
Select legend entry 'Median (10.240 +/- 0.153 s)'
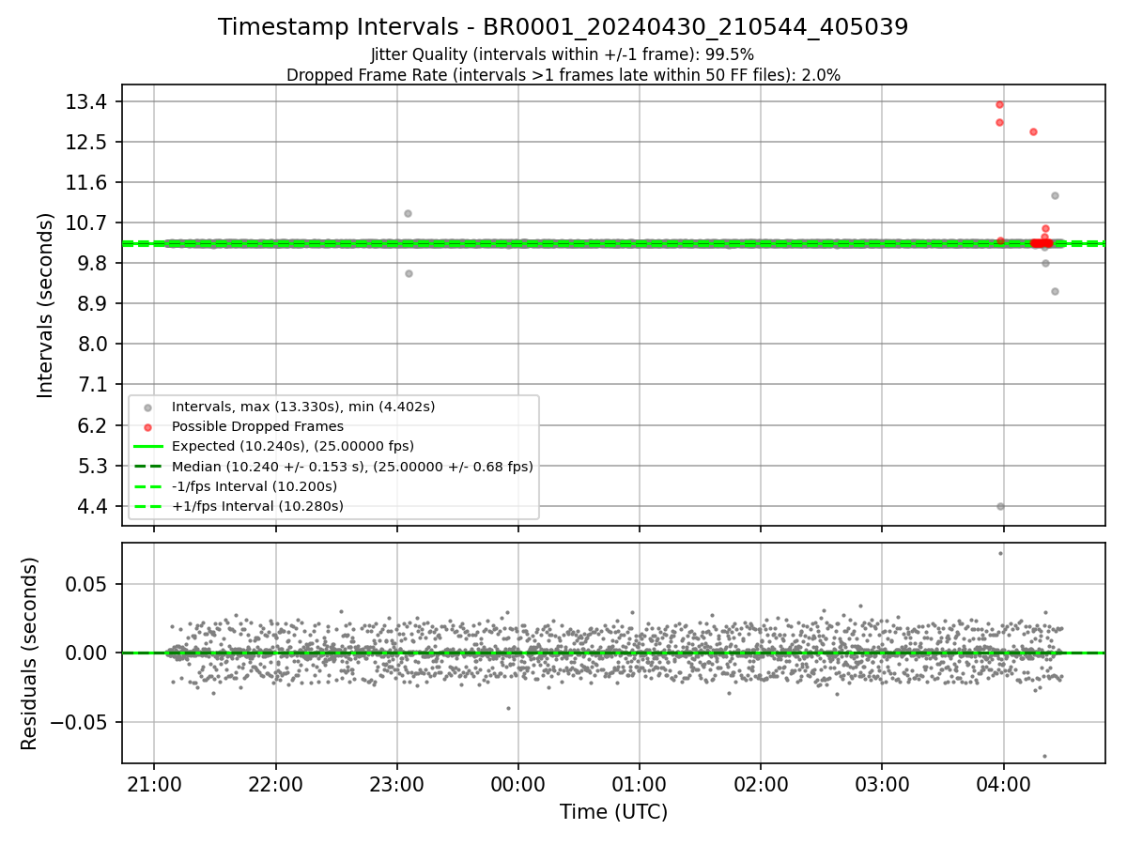click(352, 467)
